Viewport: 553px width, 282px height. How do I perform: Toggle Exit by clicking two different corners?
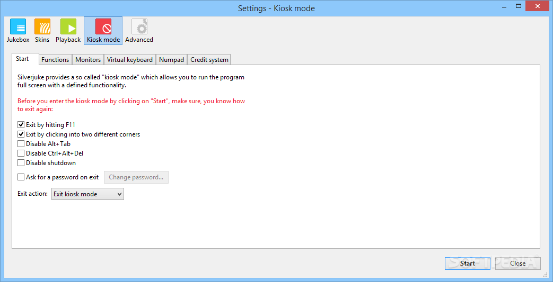click(x=21, y=134)
